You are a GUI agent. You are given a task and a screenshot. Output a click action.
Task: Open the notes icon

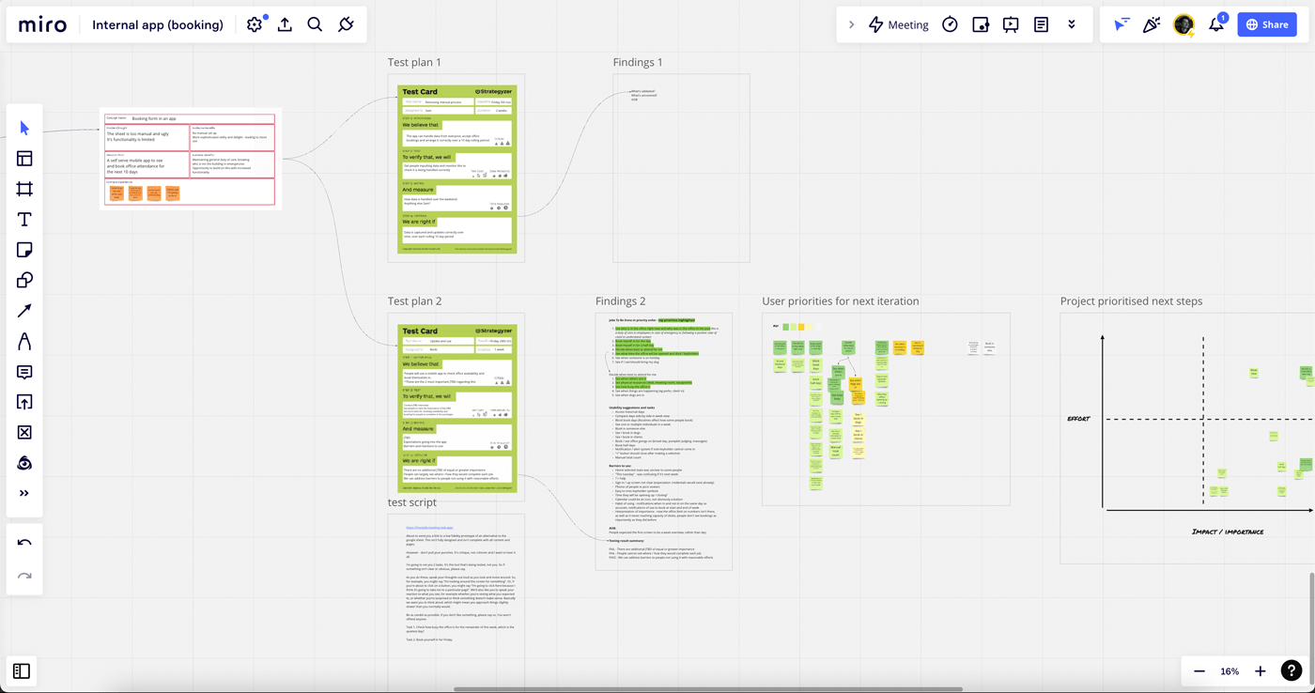pyautogui.click(x=1041, y=25)
